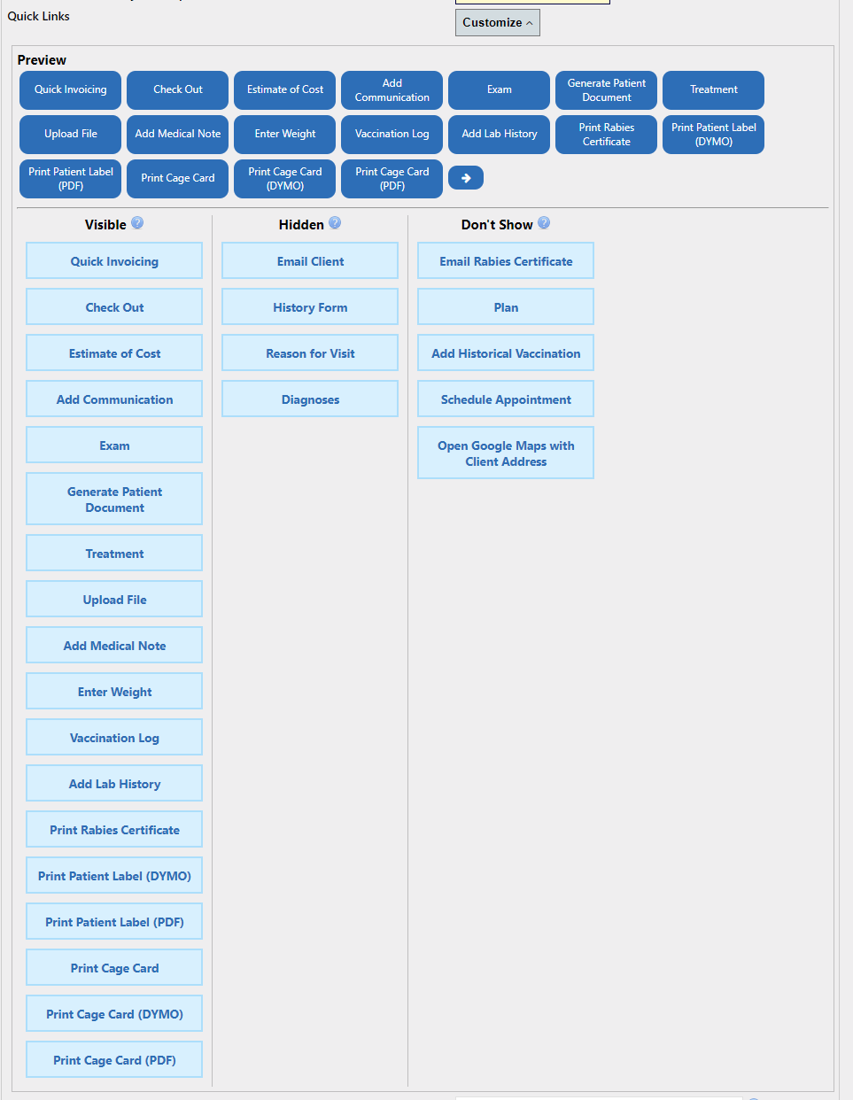Select Add Medical Note in Visible list
Image resolution: width=853 pixels, height=1100 pixels.
[x=114, y=646]
